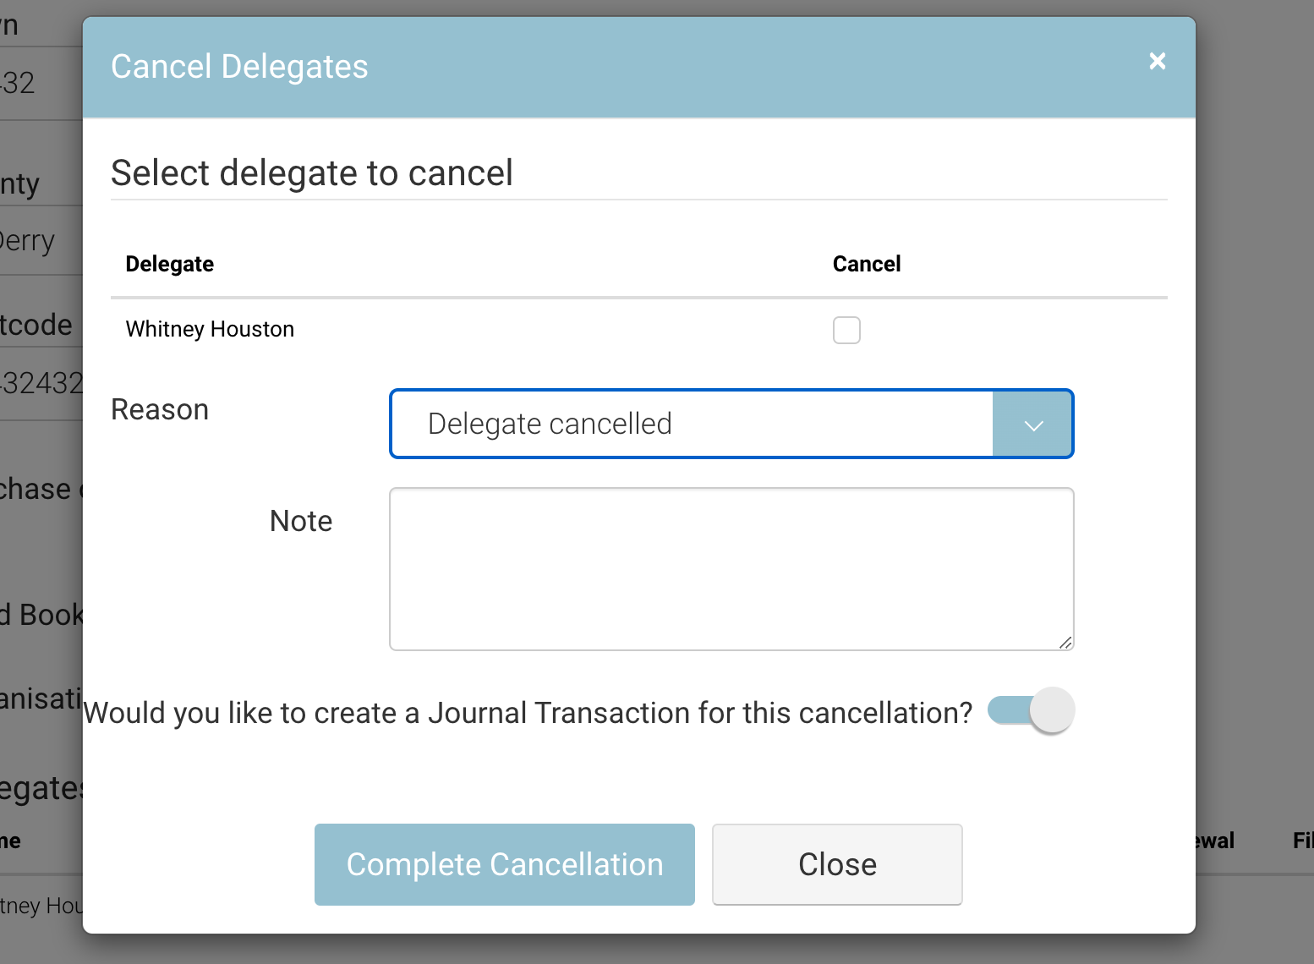Click the Note field label
The height and width of the screenshot is (964, 1314).
point(301,521)
